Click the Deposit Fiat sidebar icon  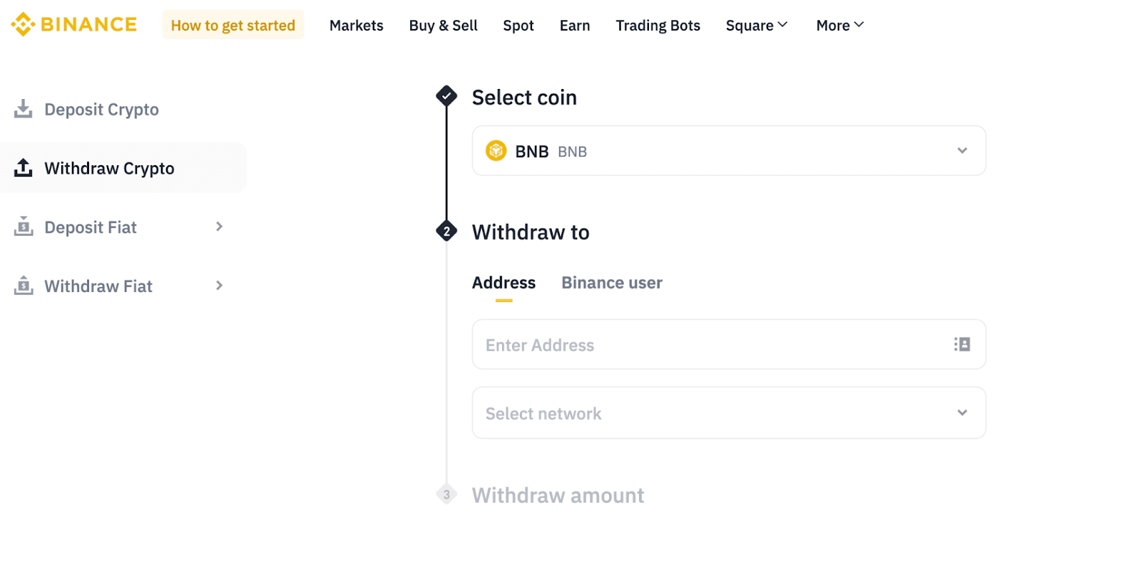click(24, 226)
